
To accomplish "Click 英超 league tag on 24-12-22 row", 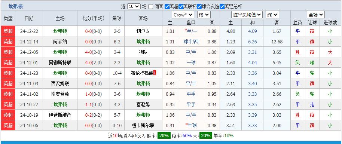I will click(8, 31).
